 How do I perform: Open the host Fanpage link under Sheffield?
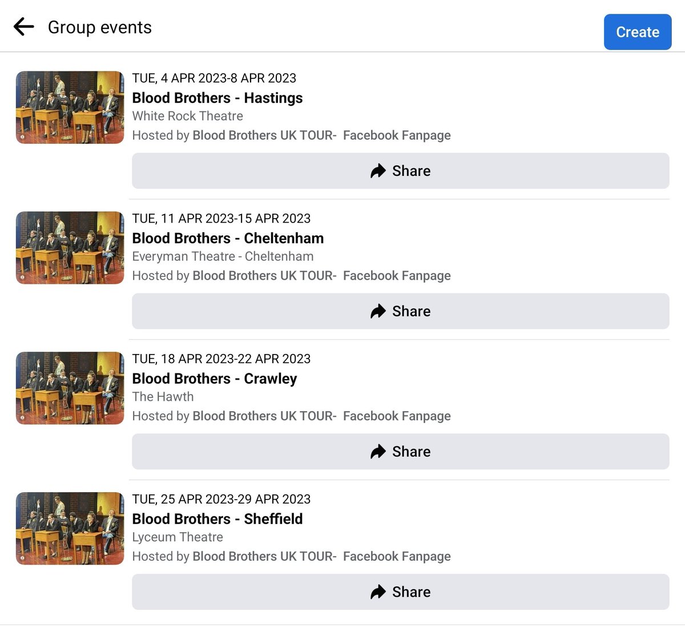pyautogui.click(x=321, y=557)
